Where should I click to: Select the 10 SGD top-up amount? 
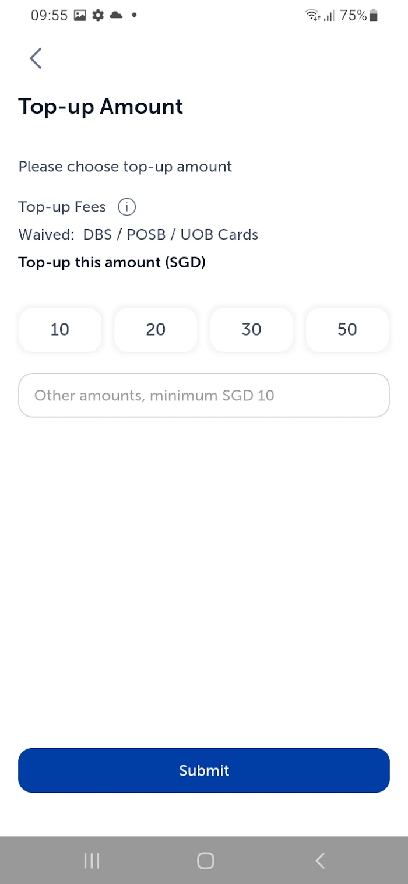tap(60, 330)
